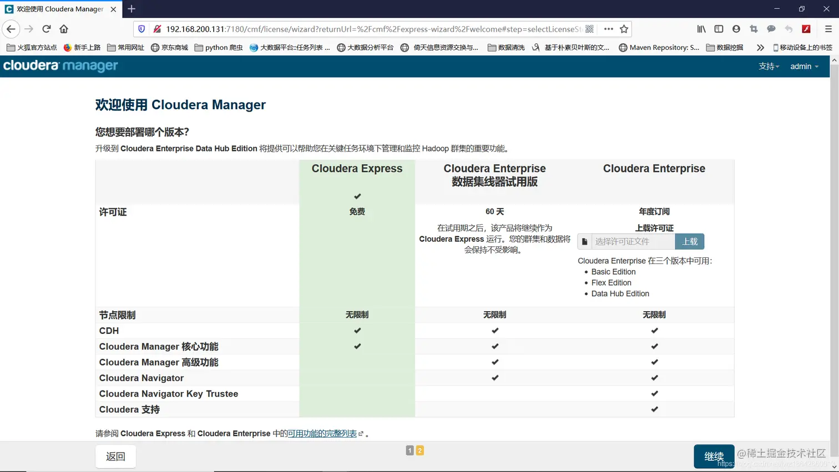This screenshot has height=472, width=839.
Task: Click the tracking protection shield icon
Action: tap(141, 29)
